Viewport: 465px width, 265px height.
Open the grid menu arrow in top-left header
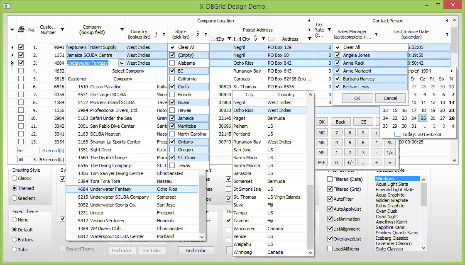tap(12, 29)
